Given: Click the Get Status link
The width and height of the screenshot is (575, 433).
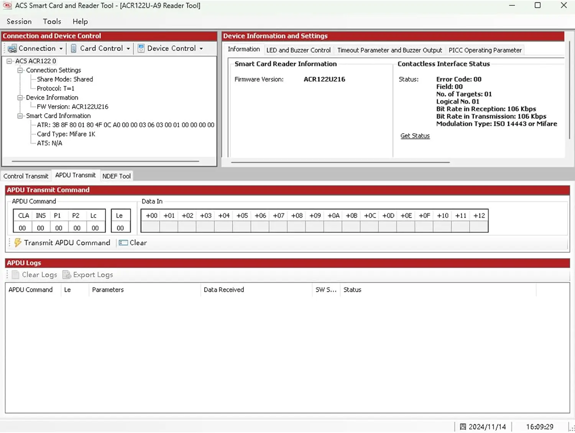Looking at the screenshot, I should 415,136.
